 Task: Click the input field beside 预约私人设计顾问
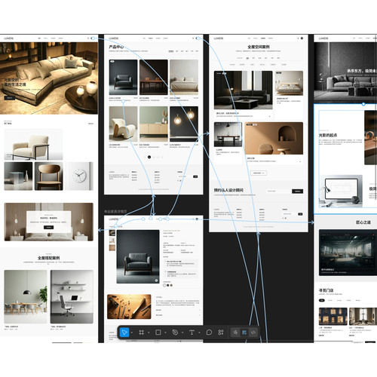(x=278, y=192)
